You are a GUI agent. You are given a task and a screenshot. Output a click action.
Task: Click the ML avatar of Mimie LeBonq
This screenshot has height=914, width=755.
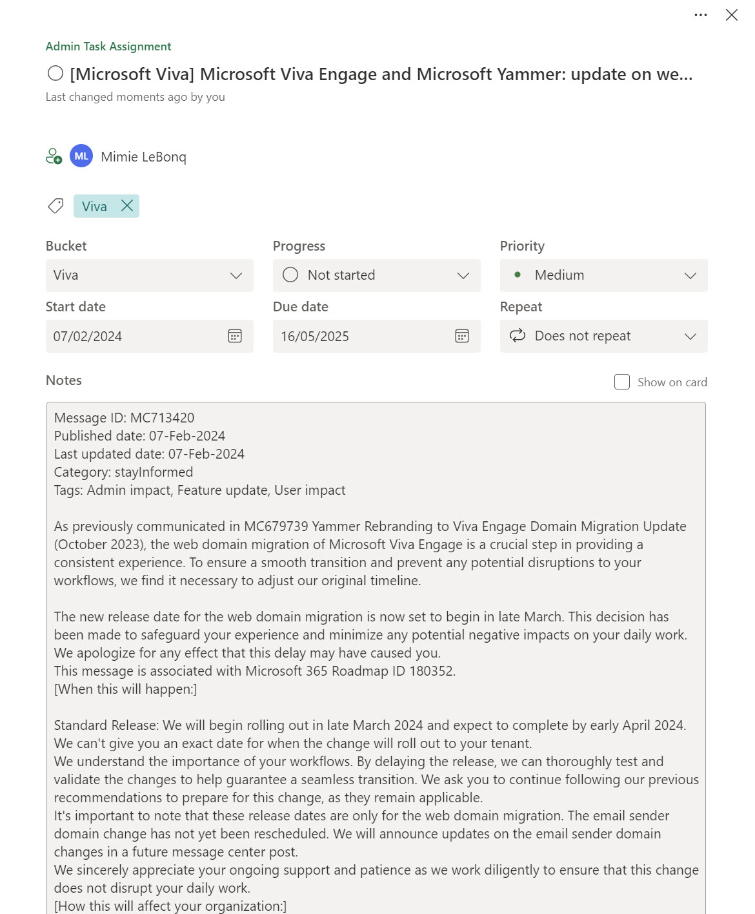pyautogui.click(x=81, y=156)
